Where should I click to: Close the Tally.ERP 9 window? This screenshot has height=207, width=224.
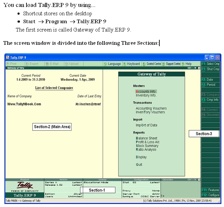pyautogui.click(x=218, y=57)
